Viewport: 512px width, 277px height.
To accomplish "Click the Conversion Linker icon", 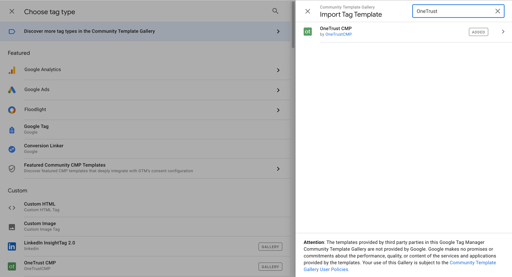I will (x=12, y=149).
